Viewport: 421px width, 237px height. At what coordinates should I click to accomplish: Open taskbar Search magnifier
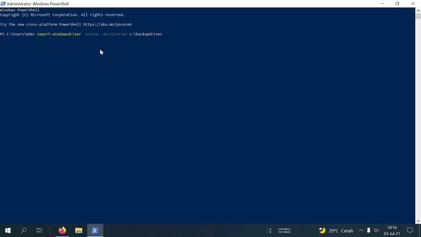point(24,230)
